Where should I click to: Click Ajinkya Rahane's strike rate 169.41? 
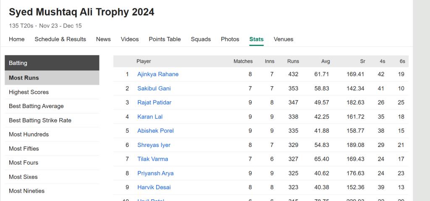click(355, 74)
